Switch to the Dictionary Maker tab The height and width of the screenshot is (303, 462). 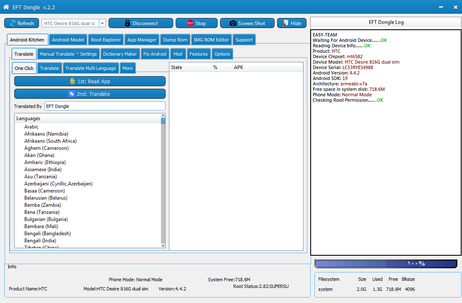point(119,54)
